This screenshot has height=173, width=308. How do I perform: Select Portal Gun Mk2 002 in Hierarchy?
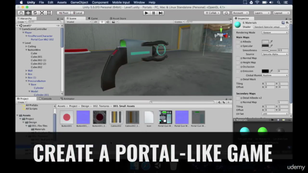42,39
